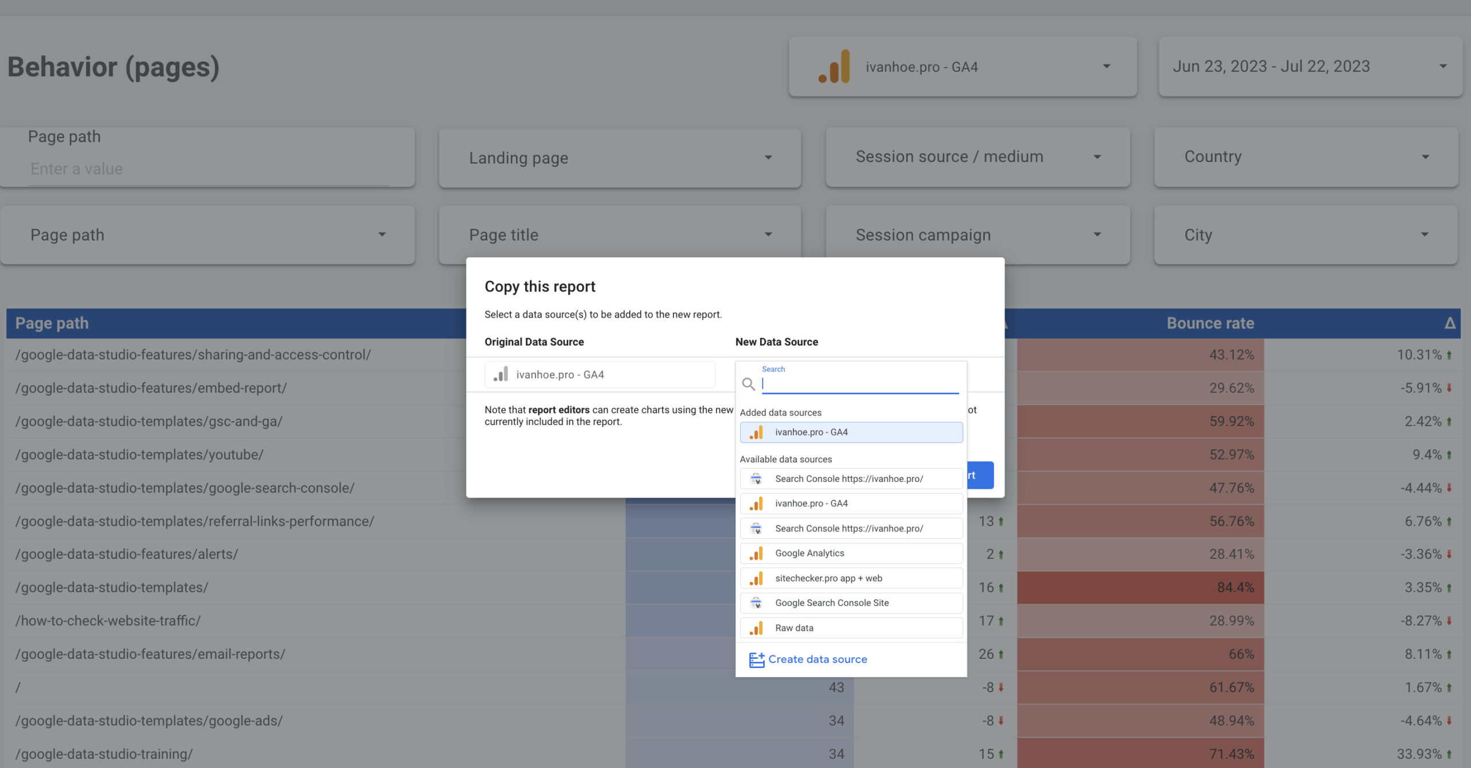Focus the data source Search field

860,384
